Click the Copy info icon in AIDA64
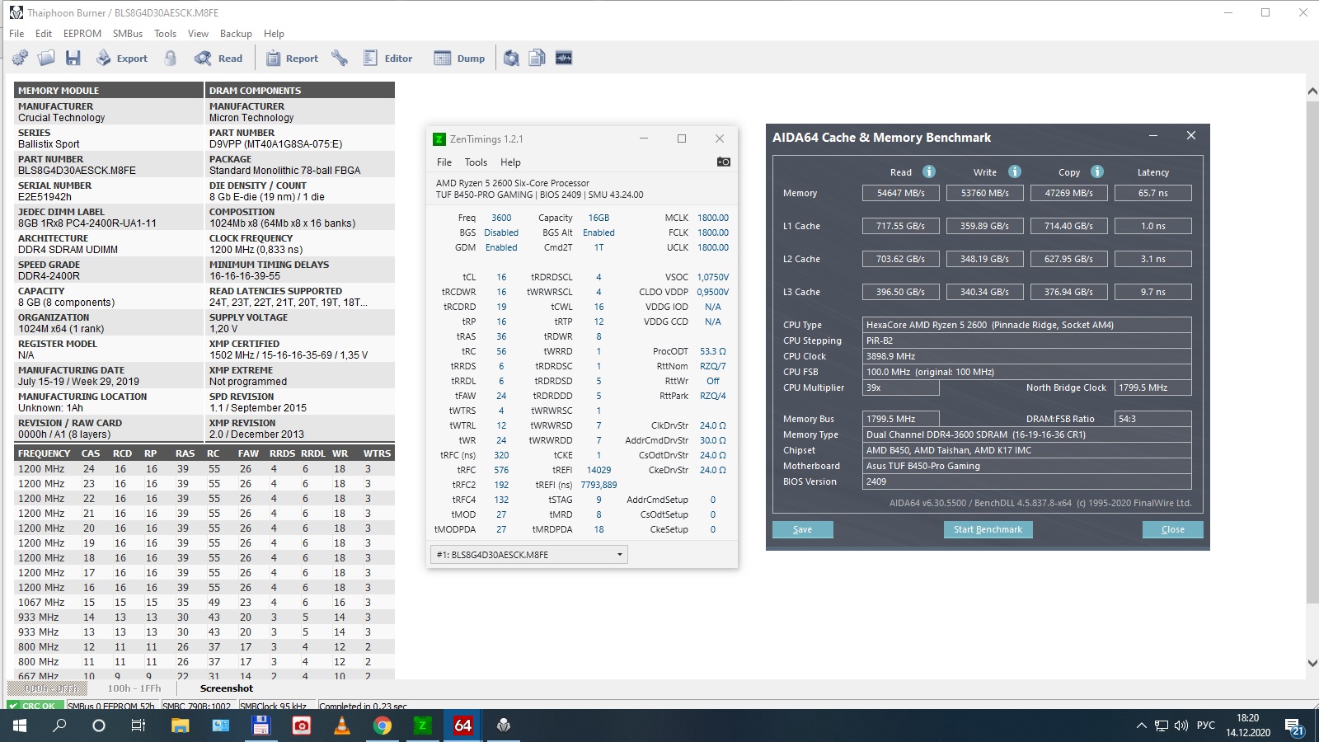 (1097, 171)
